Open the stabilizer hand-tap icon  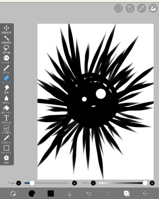point(130,8)
